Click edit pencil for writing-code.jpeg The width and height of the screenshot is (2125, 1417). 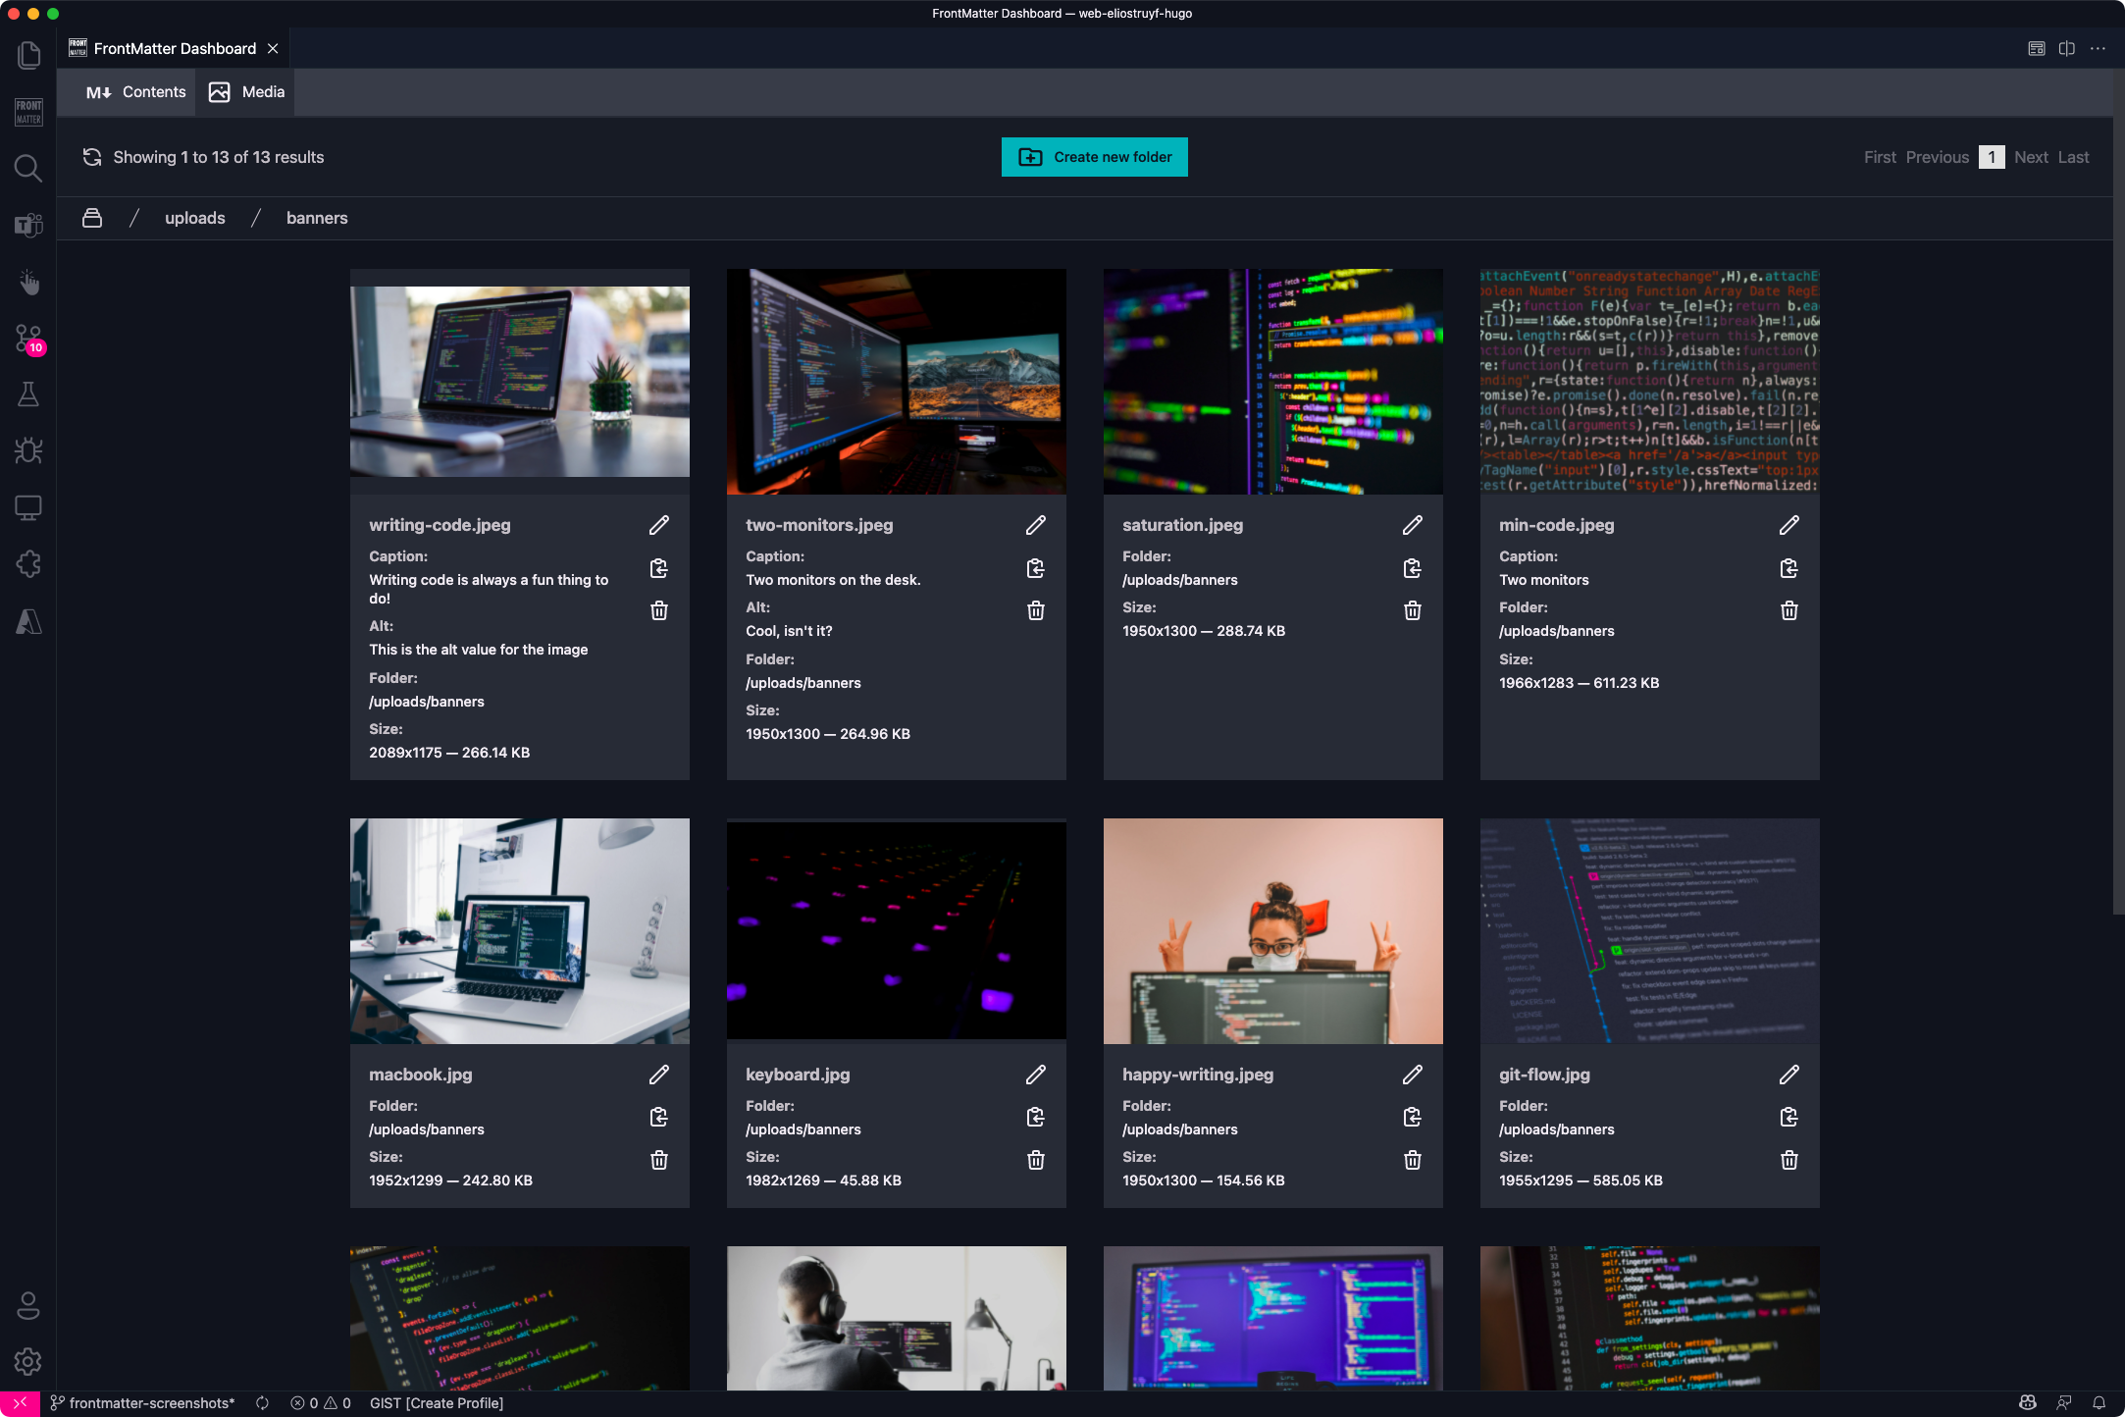point(658,525)
